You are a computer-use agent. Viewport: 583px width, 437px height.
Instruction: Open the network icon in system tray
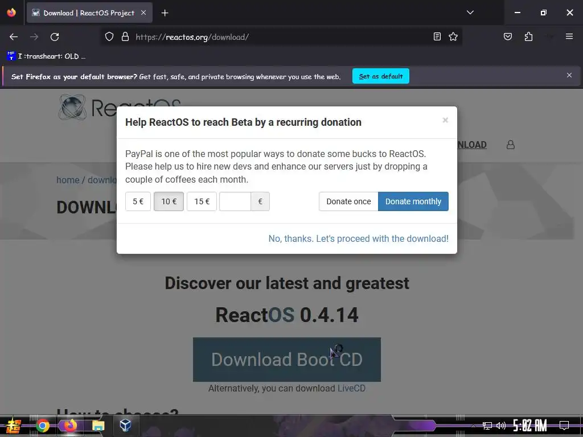[487, 426]
